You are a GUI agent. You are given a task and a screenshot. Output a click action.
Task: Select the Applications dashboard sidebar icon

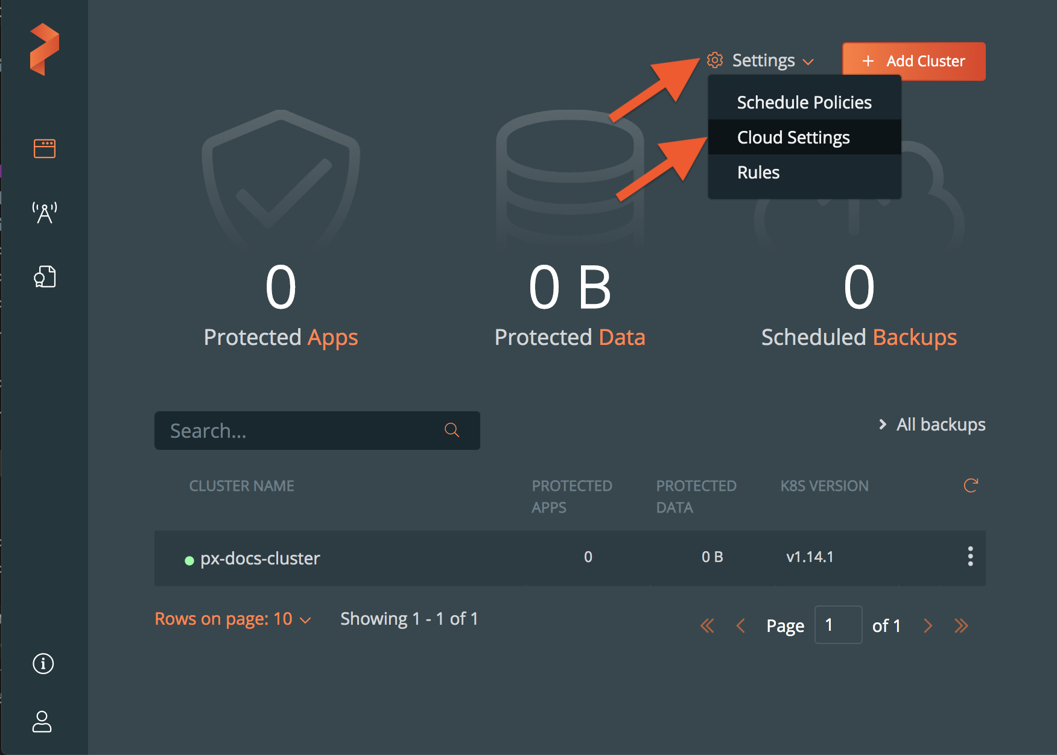tap(44, 148)
